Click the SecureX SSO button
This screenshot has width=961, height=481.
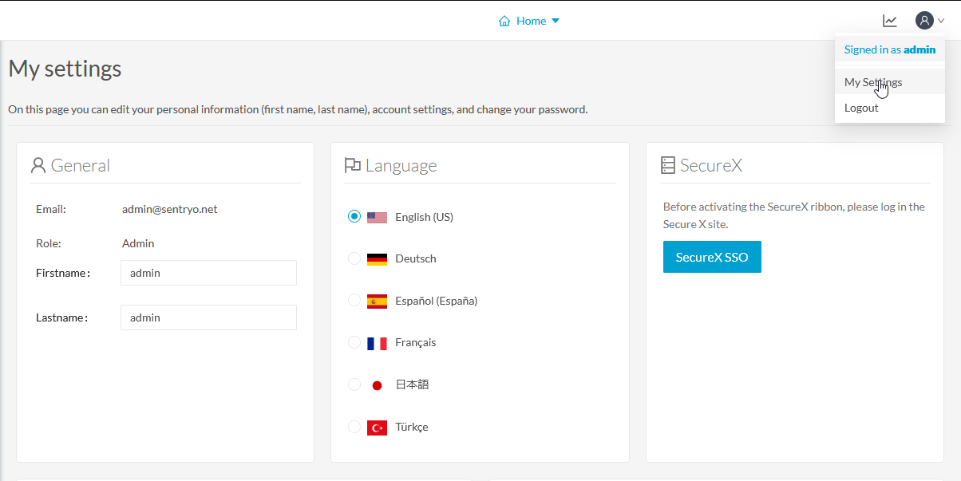pyautogui.click(x=712, y=257)
